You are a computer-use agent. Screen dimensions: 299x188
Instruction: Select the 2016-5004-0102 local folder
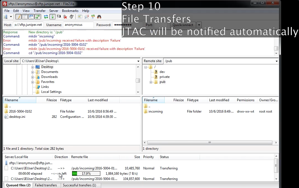click(x=21, y=111)
